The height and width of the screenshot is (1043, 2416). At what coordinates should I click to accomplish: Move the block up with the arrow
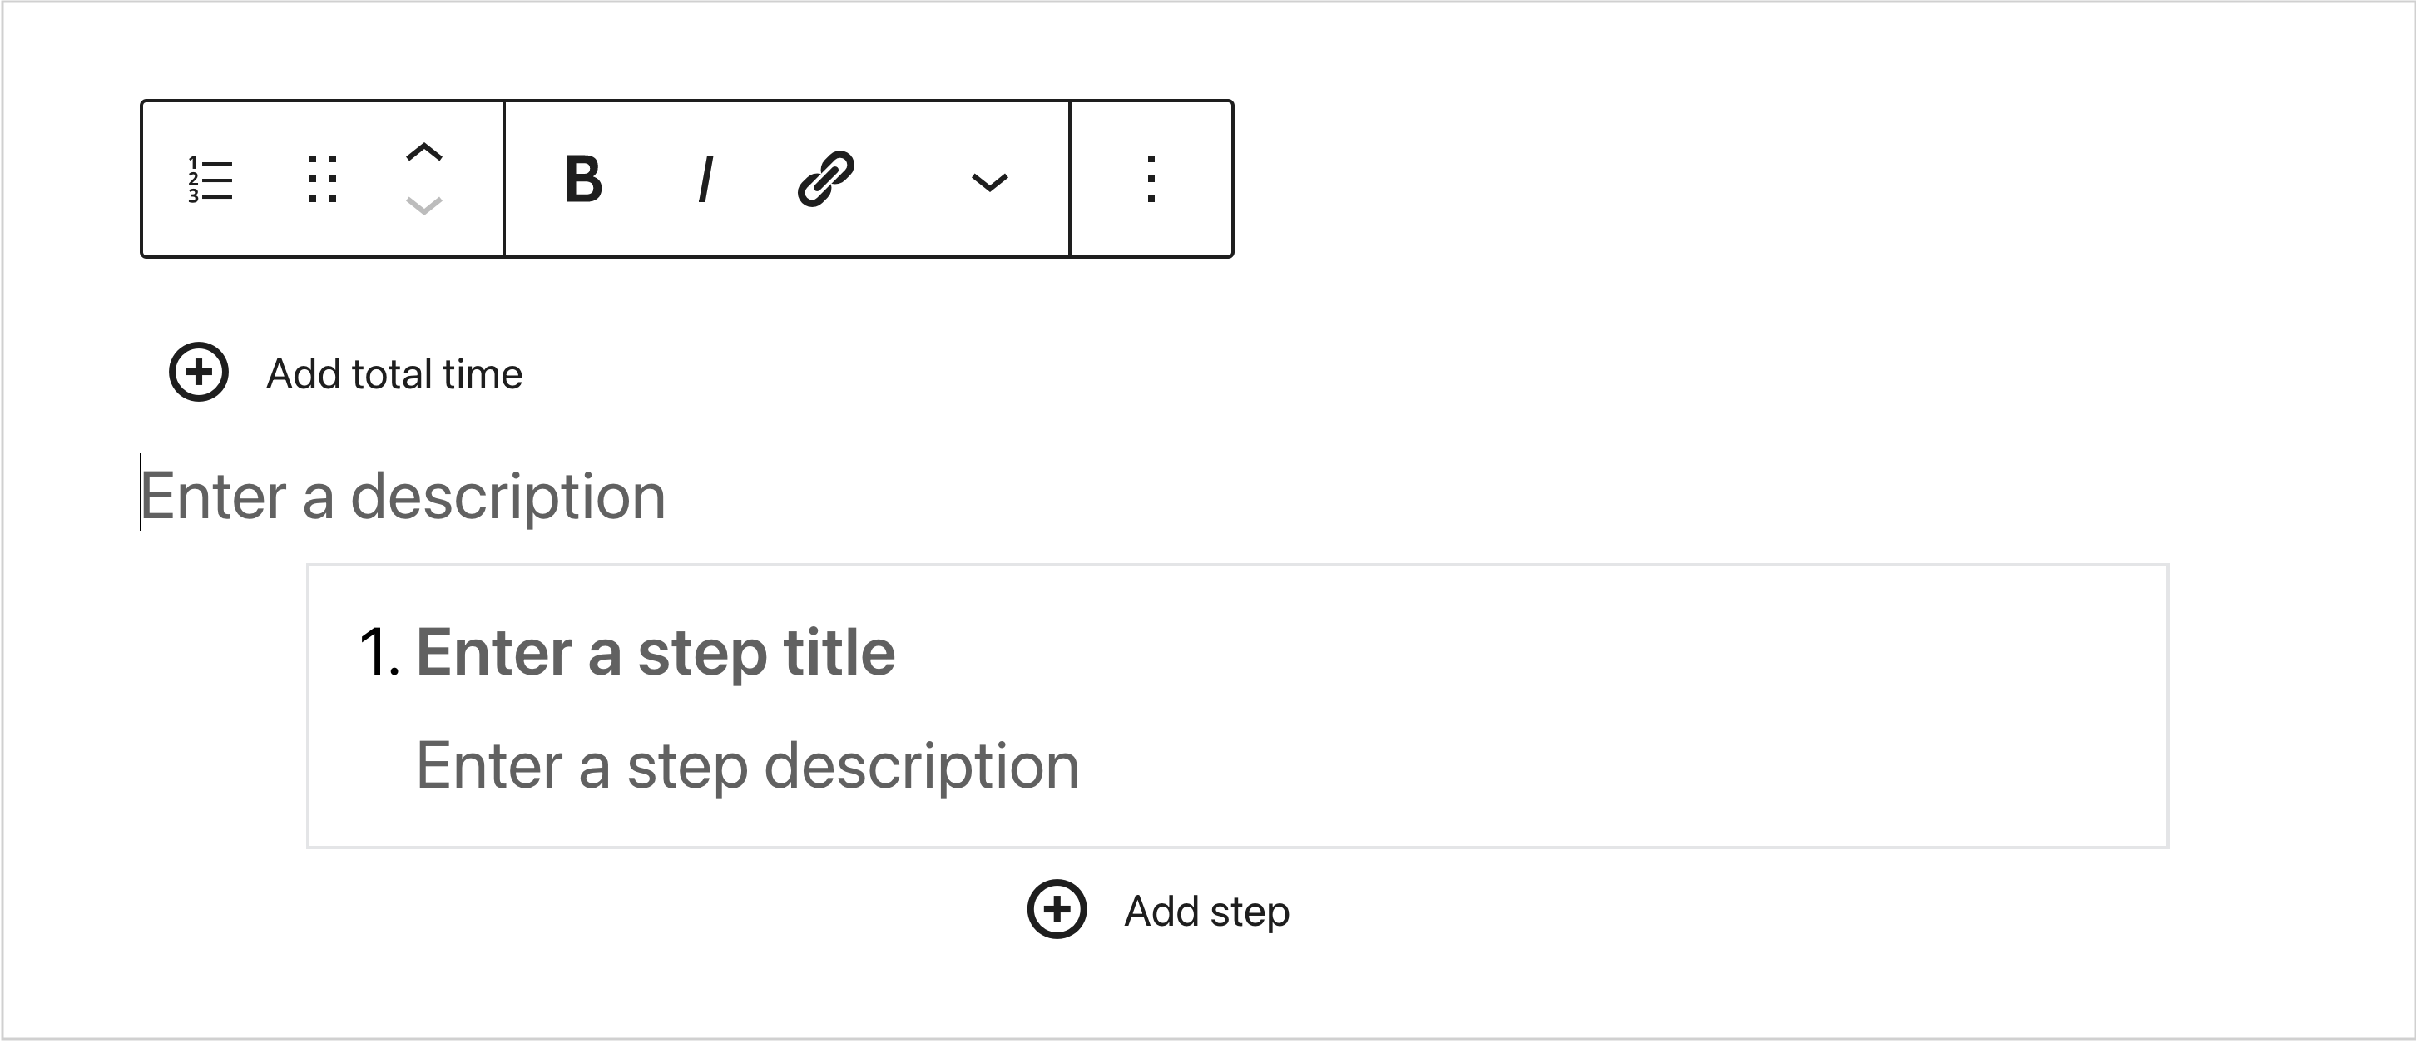click(424, 153)
